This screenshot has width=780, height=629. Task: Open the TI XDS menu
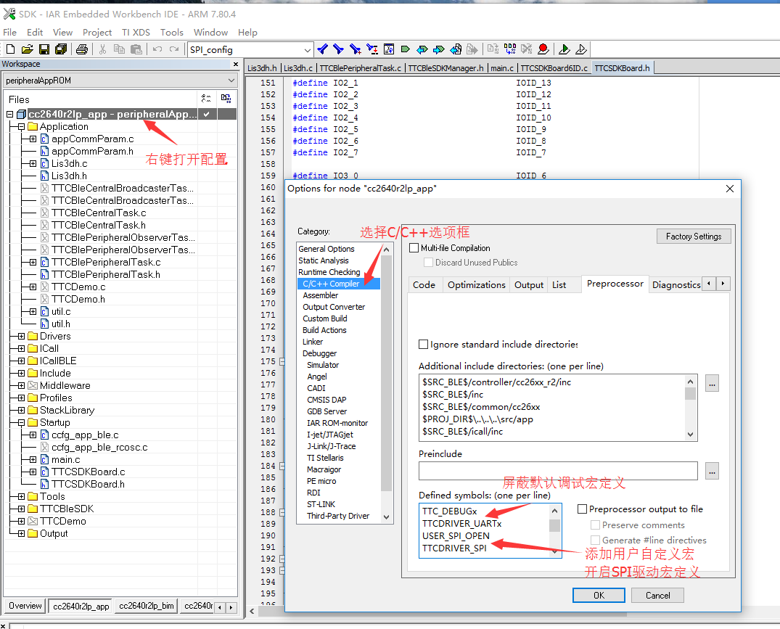click(x=136, y=33)
